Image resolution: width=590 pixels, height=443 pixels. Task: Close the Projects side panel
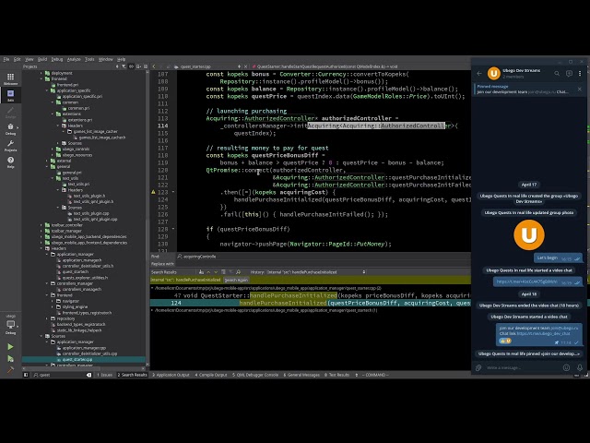(x=146, y=66)
